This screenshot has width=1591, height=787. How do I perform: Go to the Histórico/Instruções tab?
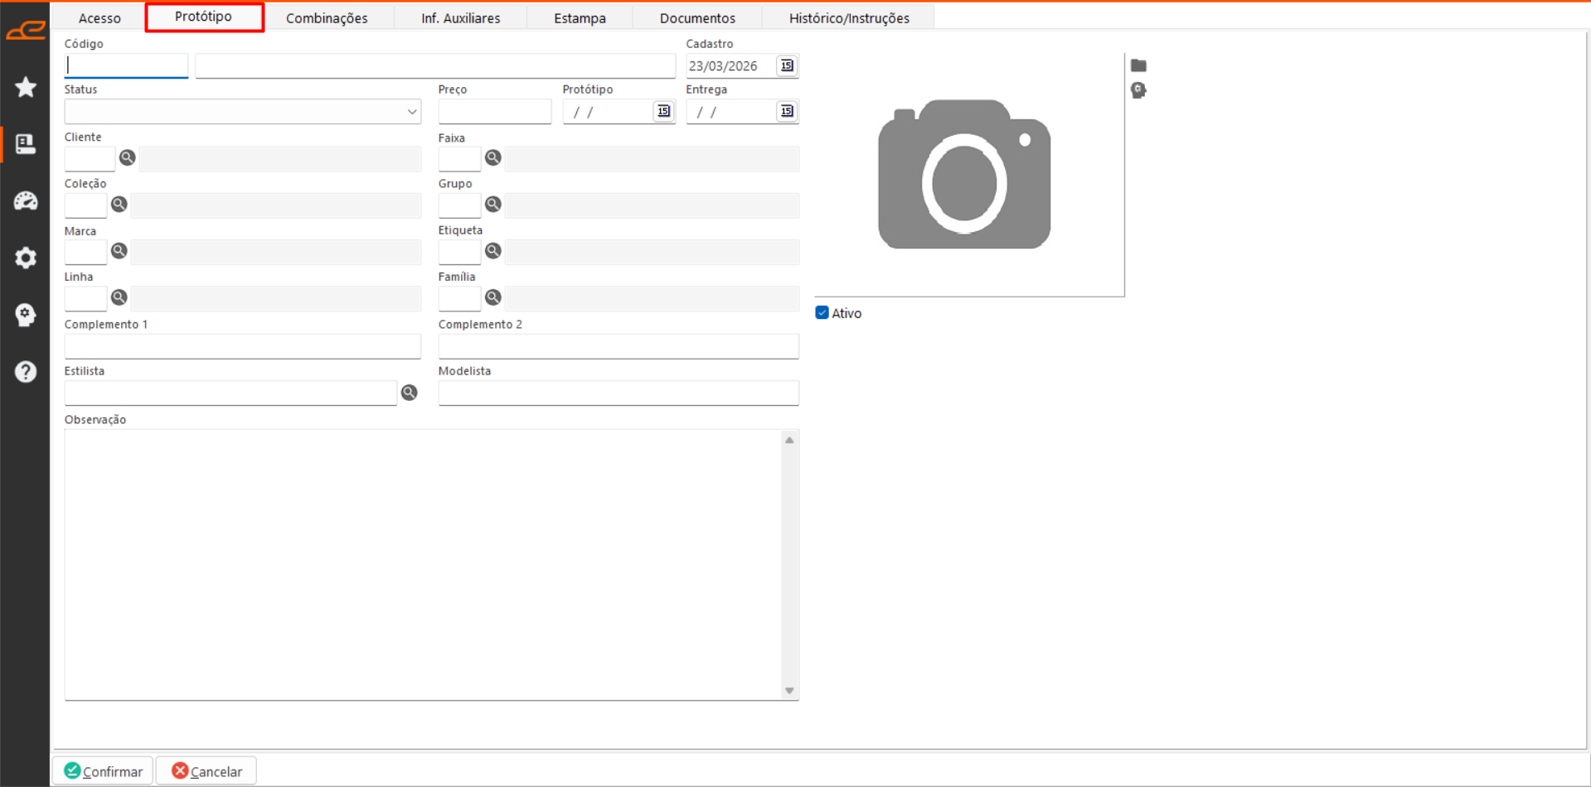848,18
